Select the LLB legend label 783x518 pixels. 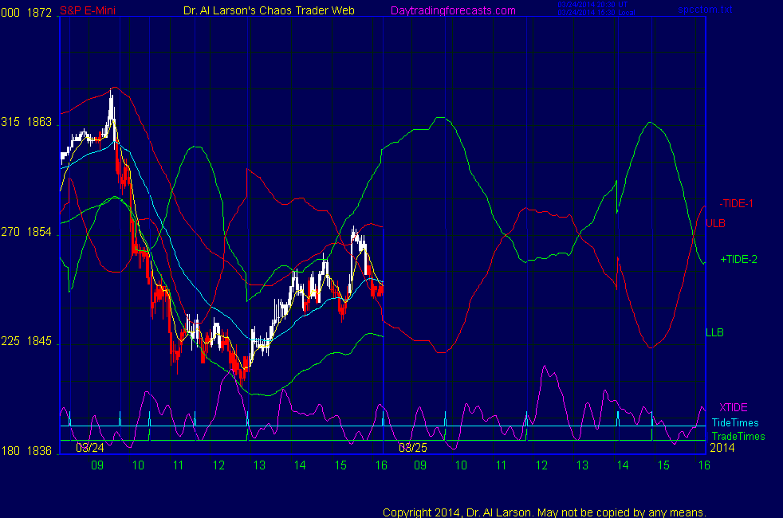point(714,333)
